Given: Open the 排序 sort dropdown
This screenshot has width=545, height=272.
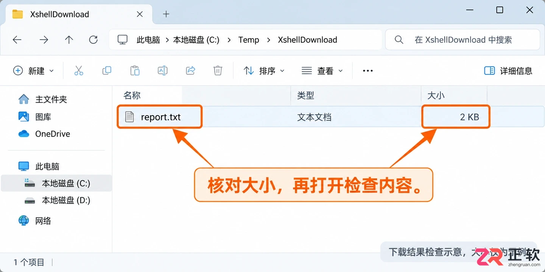Looking at the screenshot, I should click(264, 71).
